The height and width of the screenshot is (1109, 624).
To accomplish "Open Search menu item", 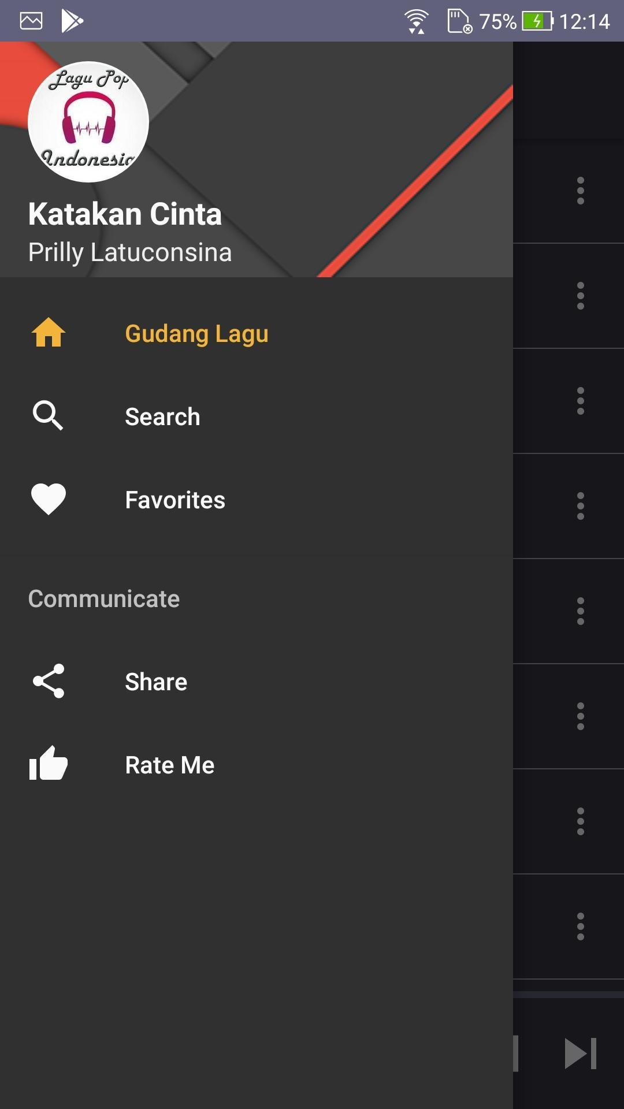I will 162,417.
